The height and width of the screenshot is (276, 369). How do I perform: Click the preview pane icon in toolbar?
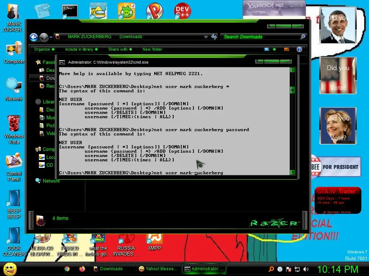coord(286,49)
